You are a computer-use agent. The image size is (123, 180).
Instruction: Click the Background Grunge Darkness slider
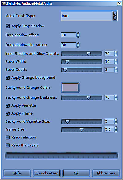pos(82,97)
